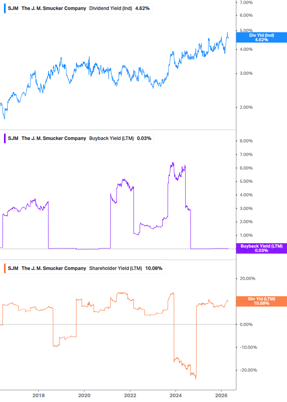The height and width of the screenshot is (402, 287).
Task: Click the 2018 label on the time axis
Action: 38,396
